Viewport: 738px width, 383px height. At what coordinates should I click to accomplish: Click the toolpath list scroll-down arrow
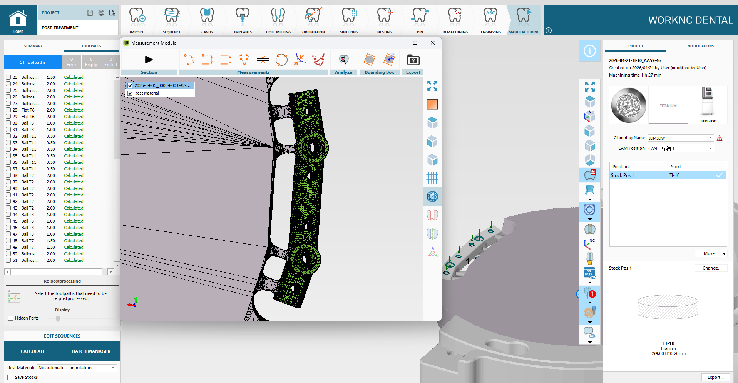(117, 265)
